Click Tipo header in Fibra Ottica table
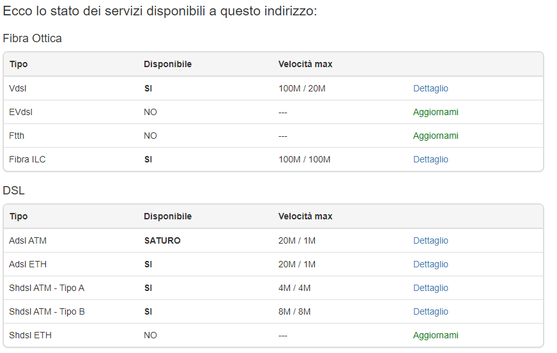557x353 pixels. pyautogui.click(x=19, y=64)
